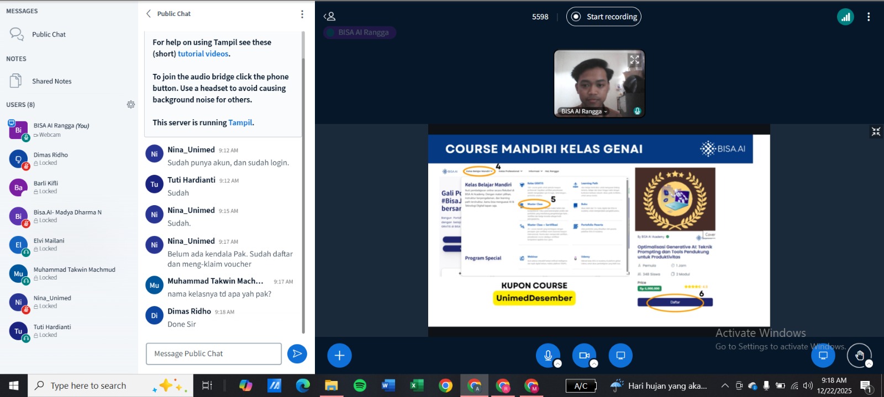This screenshot has height=397, width=884.
Task: Launch Microsoft Edge from the taskbar
Action: [x=303, y=385]
